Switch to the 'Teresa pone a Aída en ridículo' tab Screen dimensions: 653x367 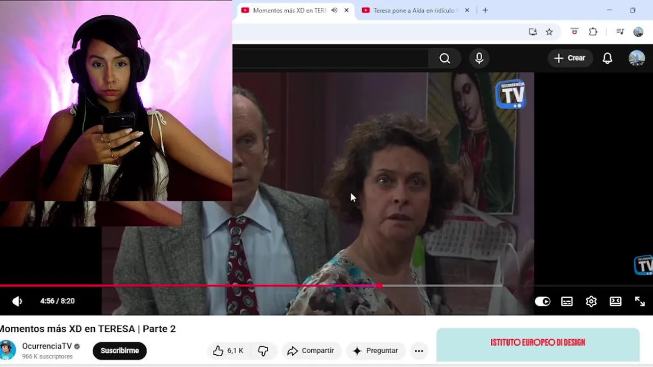coord(415,10)
